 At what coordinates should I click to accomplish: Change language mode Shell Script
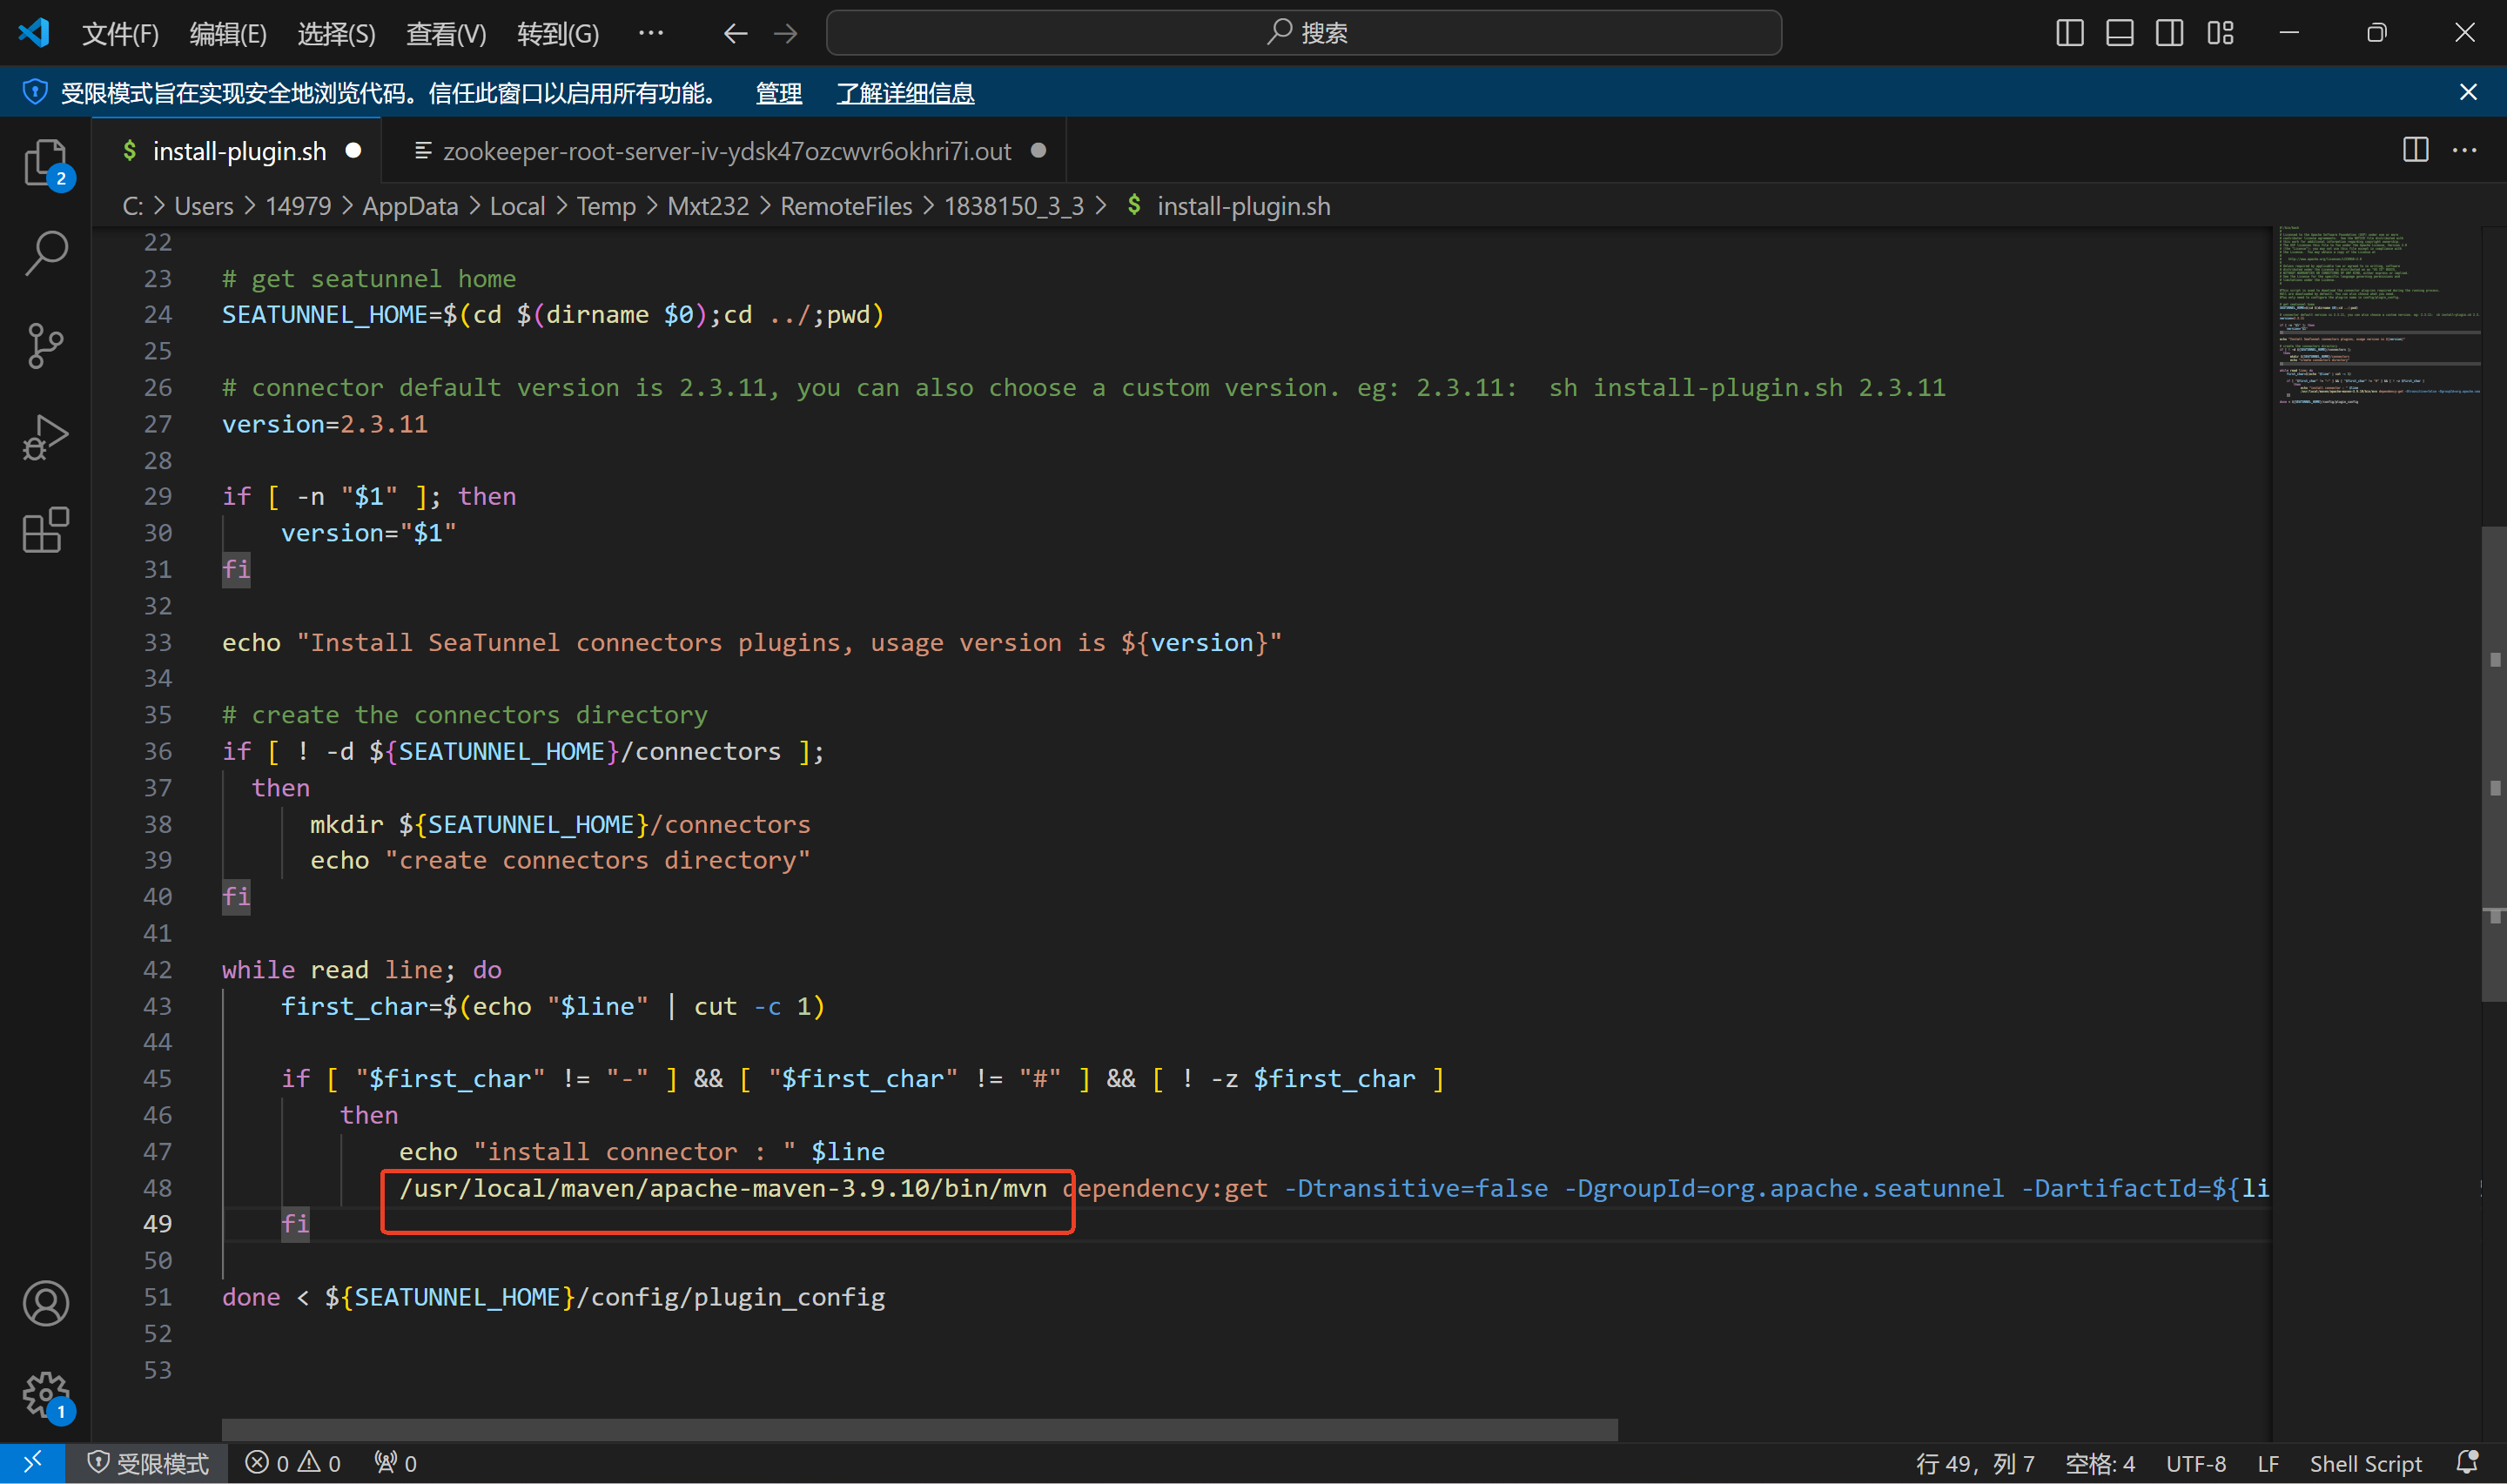[2365, 1463]
